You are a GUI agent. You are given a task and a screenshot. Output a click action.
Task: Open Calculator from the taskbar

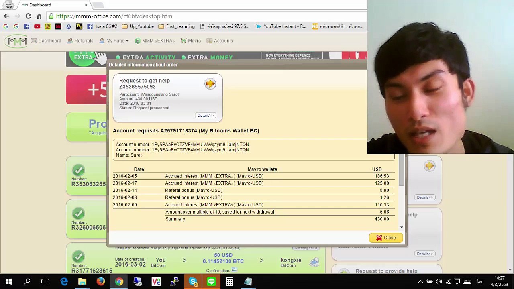coord(230,282)
